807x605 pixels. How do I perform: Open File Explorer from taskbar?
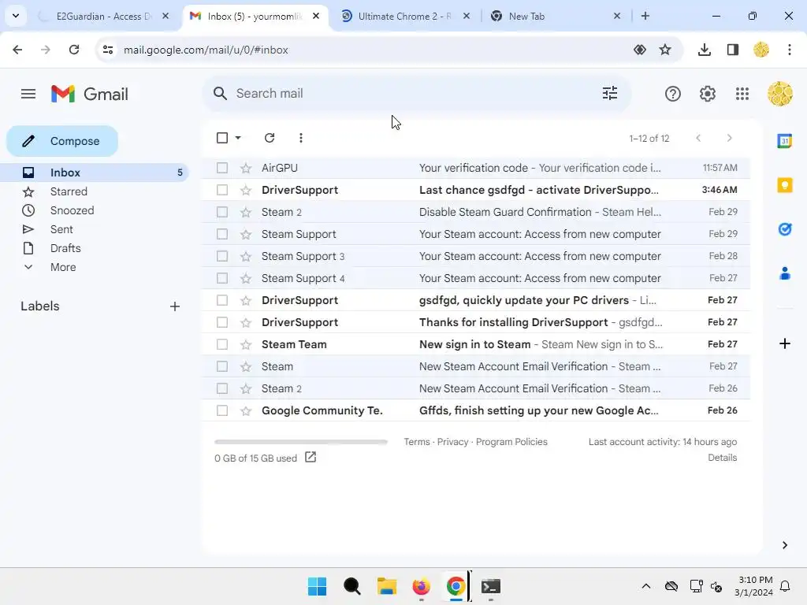(386, 586)
